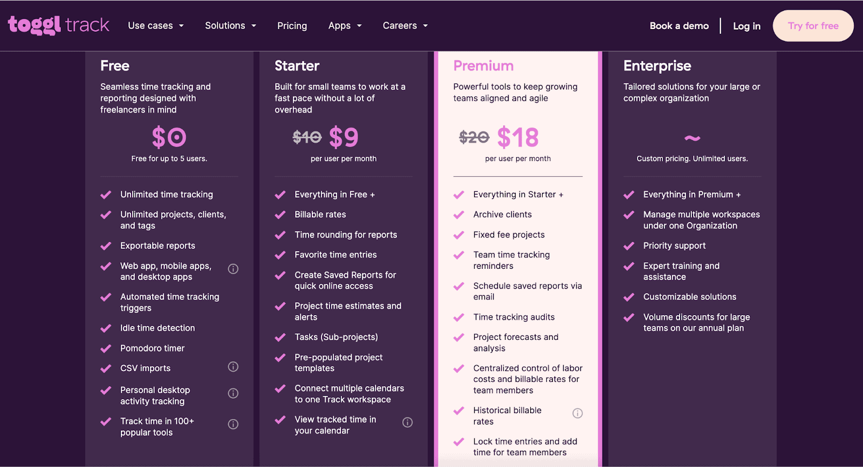
Task: Show info for Personal desktop activity tracking
Action: coord(233,393)
